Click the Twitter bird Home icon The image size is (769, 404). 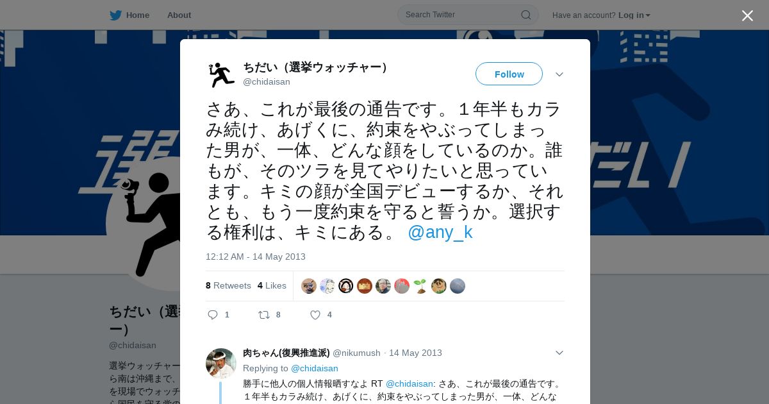click(x=115, y=15)
